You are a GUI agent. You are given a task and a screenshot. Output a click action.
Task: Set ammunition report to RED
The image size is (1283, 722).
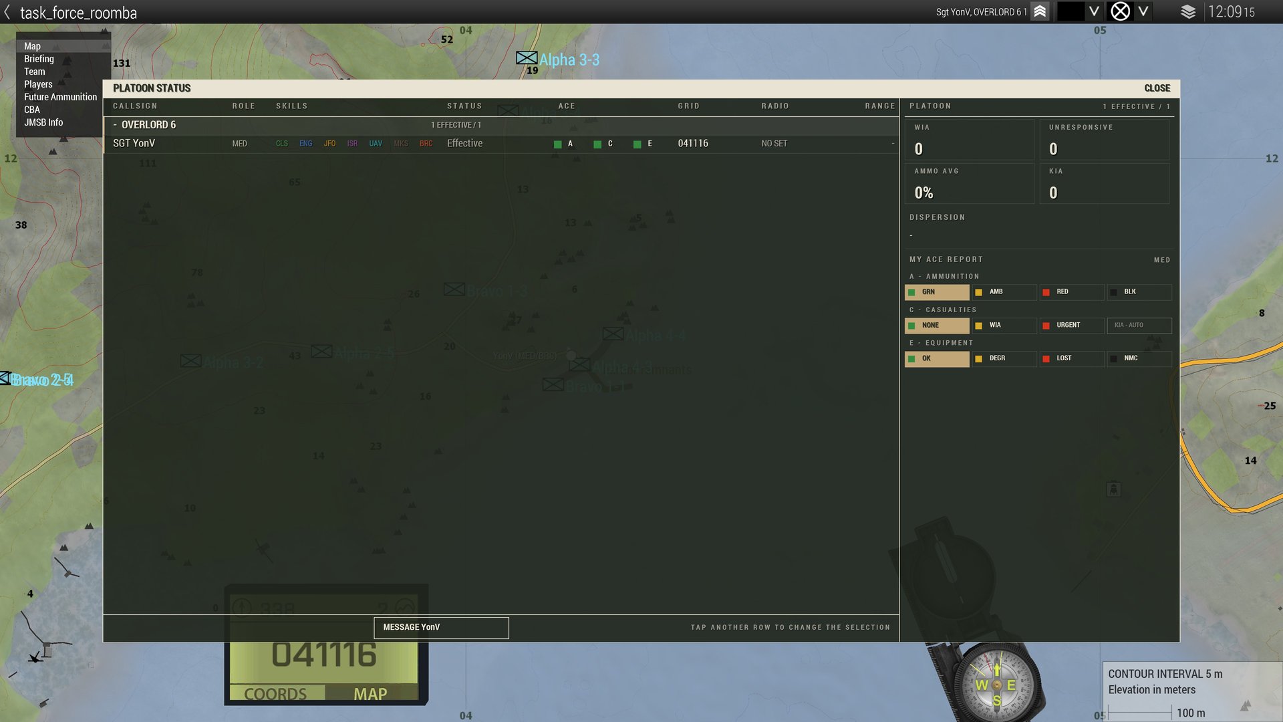1072,292
